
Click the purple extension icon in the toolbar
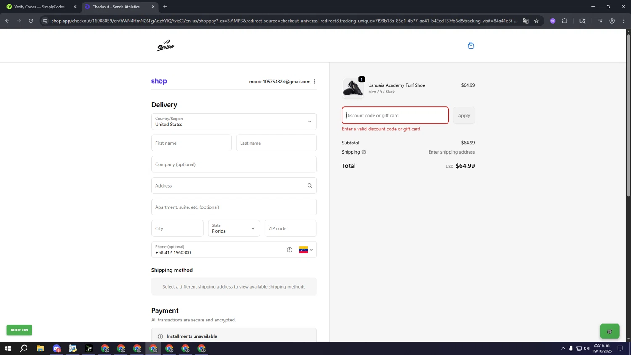(x=553, y=21)
